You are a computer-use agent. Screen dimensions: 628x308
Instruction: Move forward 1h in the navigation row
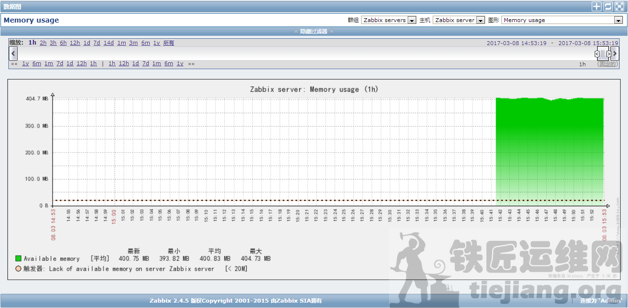point(112,64)
